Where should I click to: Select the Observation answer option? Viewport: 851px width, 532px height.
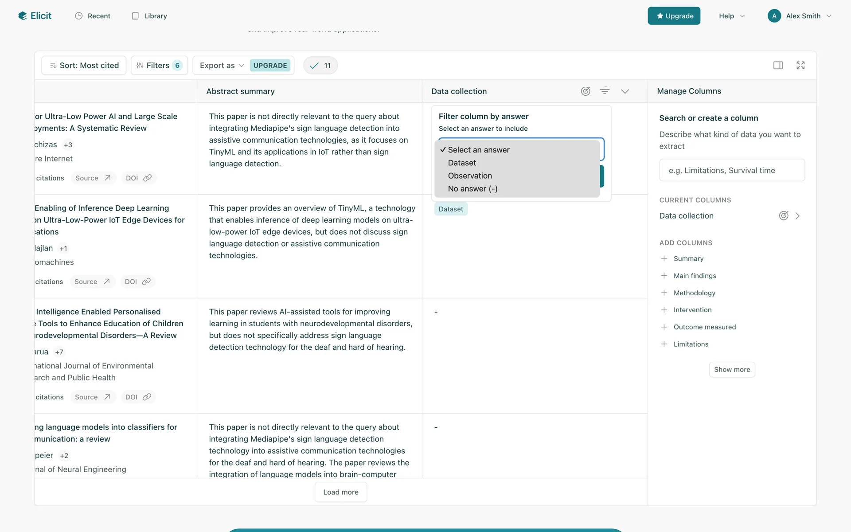pyautogui.click(x=470, y=176)
